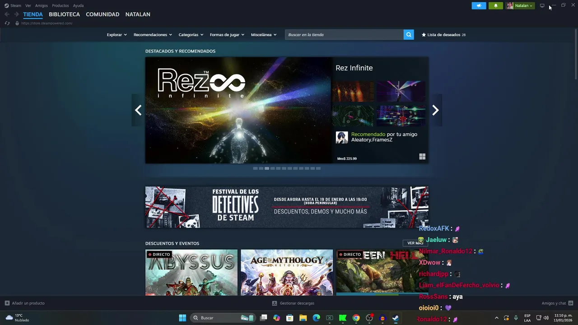The height and width of the screenshot is (325, 578).
Task: Click the Amigos y chat label
Action: click(x=554, y=303)
